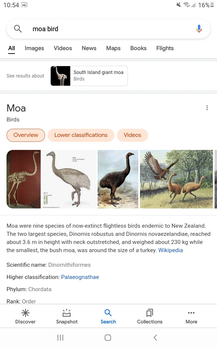
Task: Open the Snapshot tab
Action: 67,317
